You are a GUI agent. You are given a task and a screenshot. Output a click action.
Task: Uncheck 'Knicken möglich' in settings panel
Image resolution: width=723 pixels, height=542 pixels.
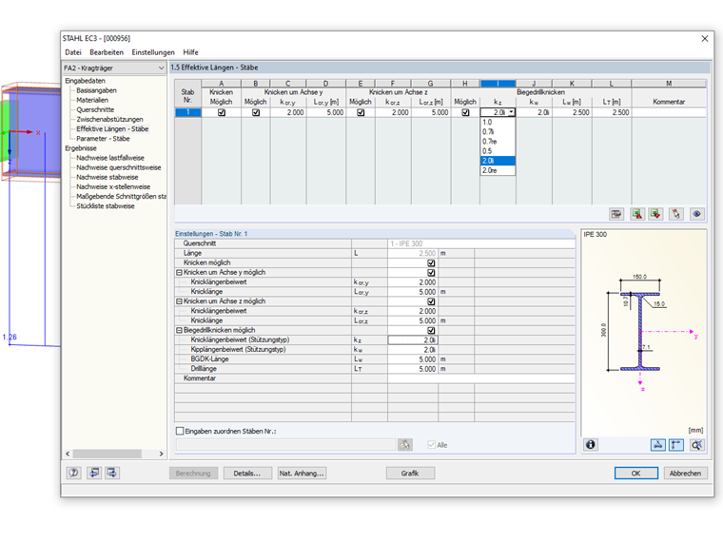[x=431, y=262]
